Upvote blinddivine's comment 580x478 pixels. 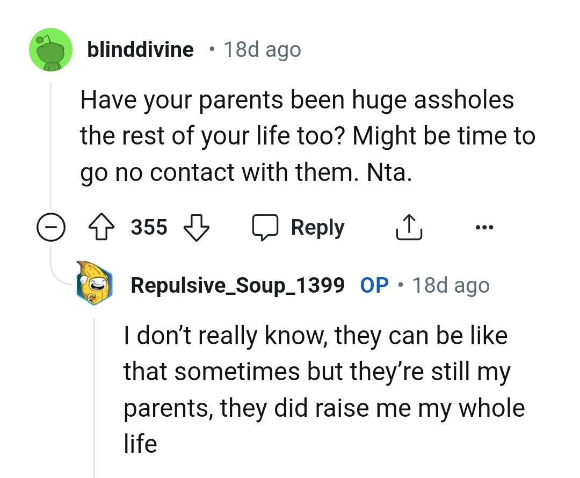pyautogui.click(x=100, y=227)
